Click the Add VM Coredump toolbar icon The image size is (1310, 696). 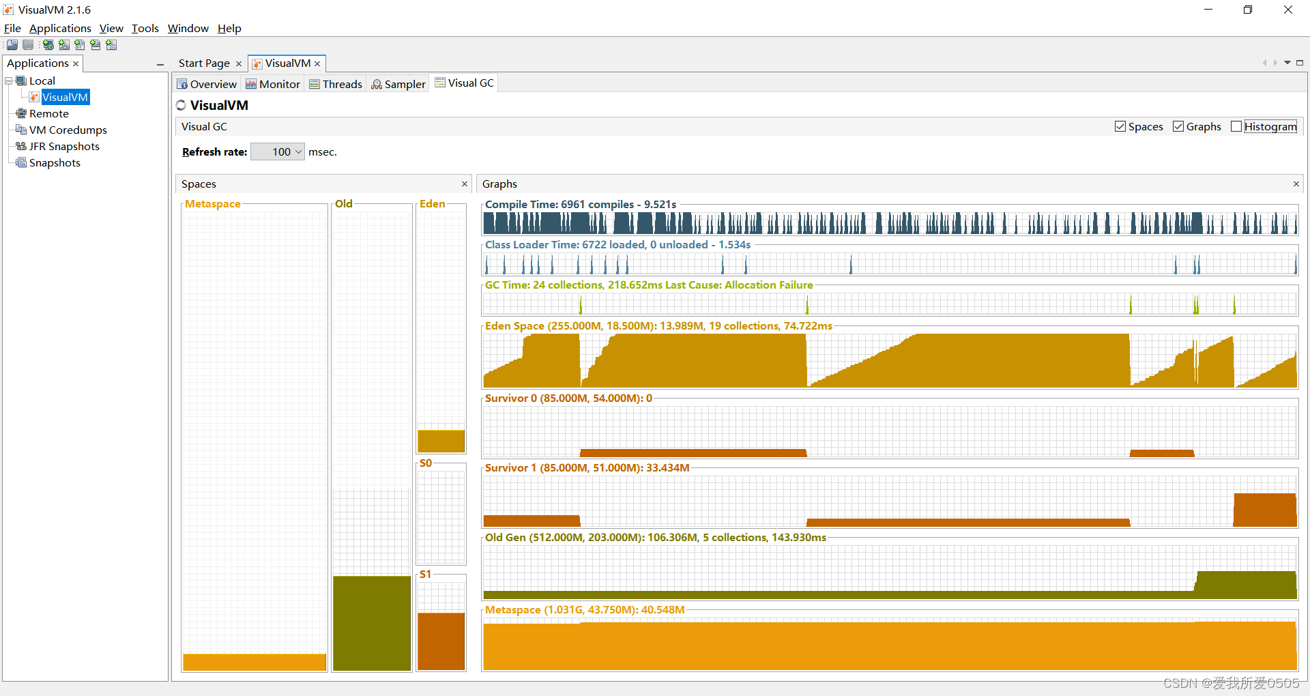80,45
